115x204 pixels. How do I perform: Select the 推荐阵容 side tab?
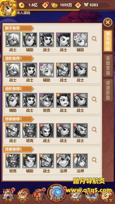click(108, 41)
